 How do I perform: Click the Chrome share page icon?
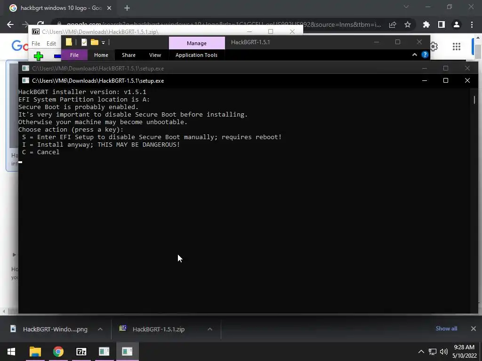tap(393, 24)
